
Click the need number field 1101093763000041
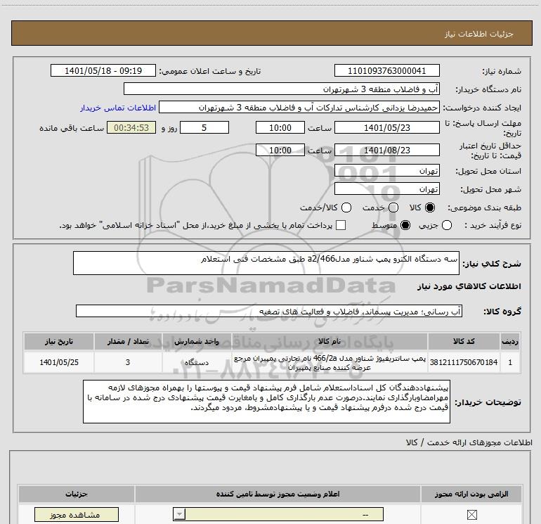pos(386,70)
